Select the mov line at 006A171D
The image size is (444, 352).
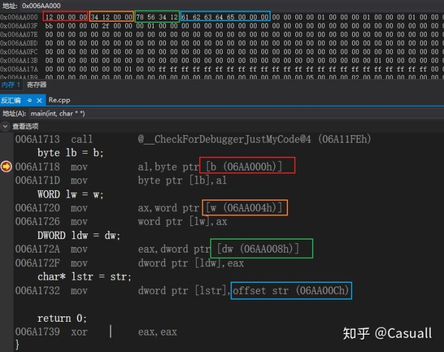121,180
